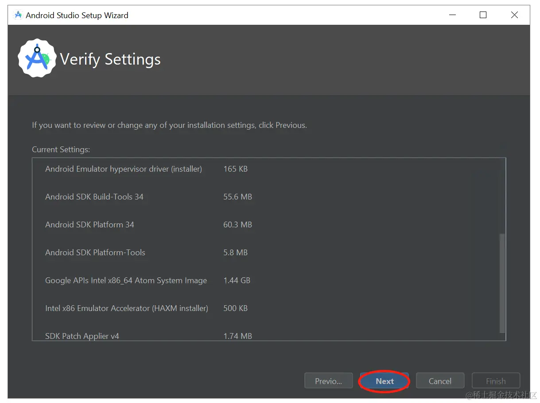Viewport: 540px width, 403px height.
Task: Click the 5.8 MB size value
Action: tap(235, 253)
